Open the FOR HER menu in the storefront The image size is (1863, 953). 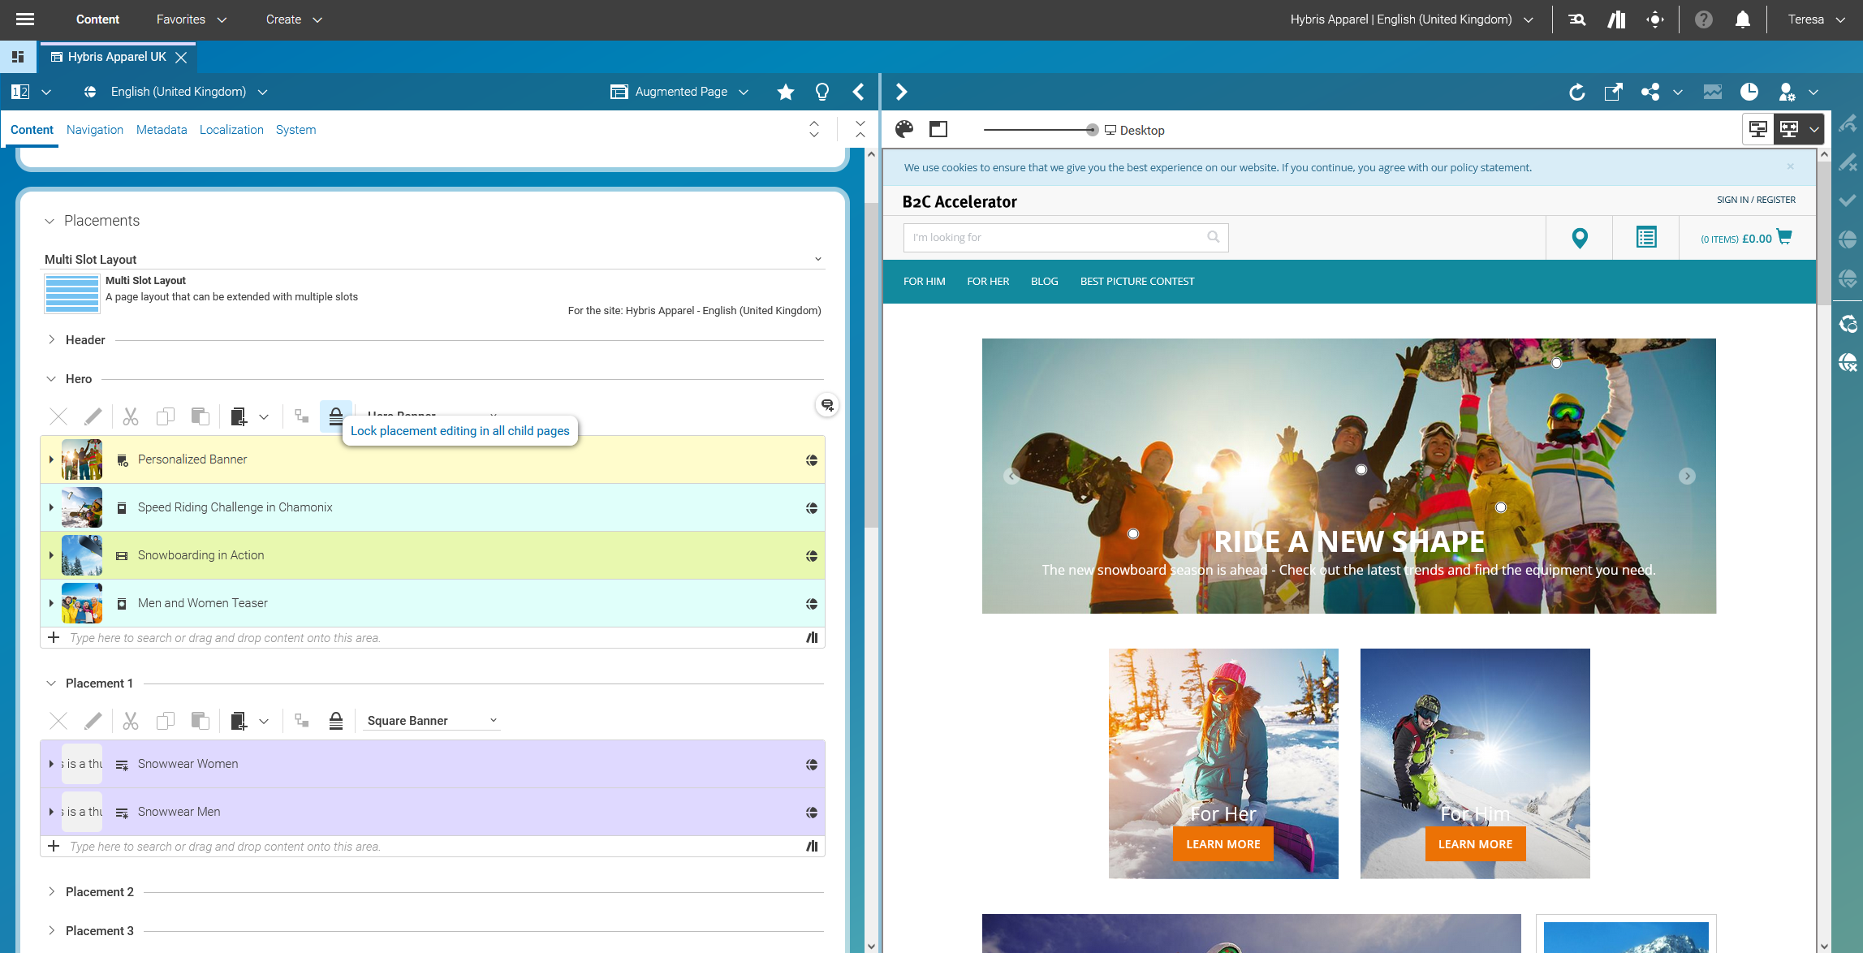988,281
